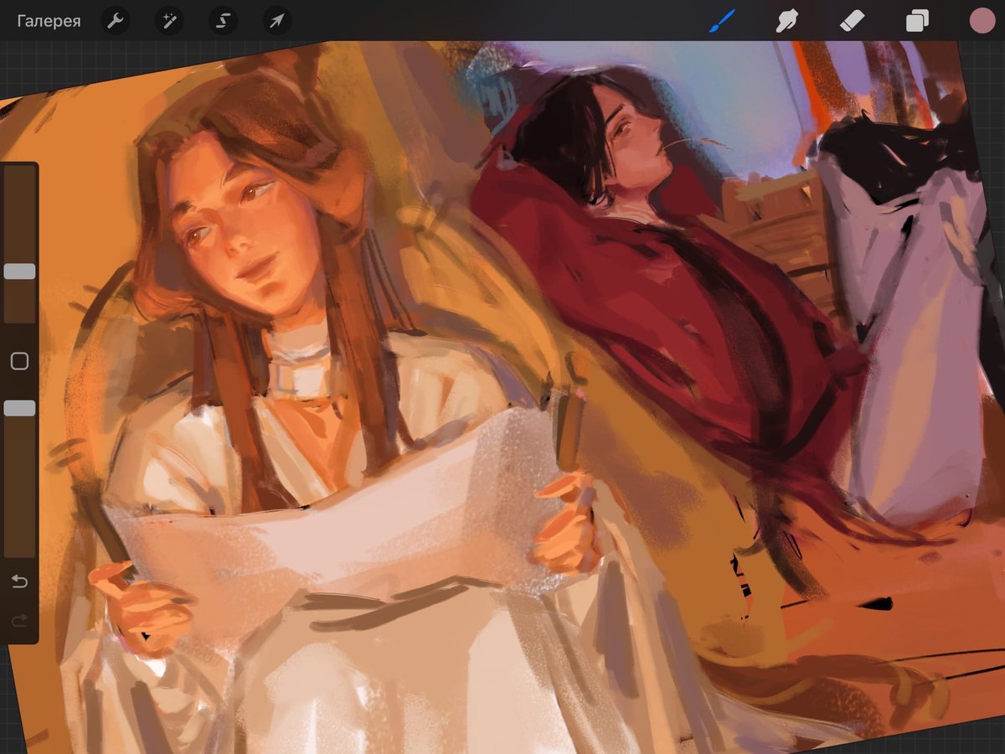Open the Actions wrench menu

tap(116, 21)
